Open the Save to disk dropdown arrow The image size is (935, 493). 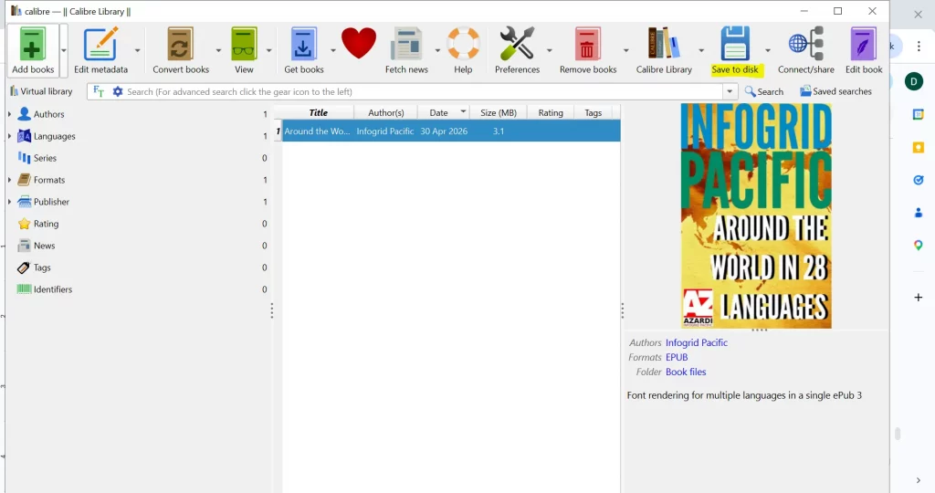[767, 51]
